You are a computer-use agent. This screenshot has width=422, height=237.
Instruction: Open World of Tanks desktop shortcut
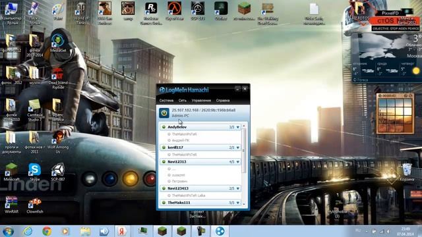point(81,13)
